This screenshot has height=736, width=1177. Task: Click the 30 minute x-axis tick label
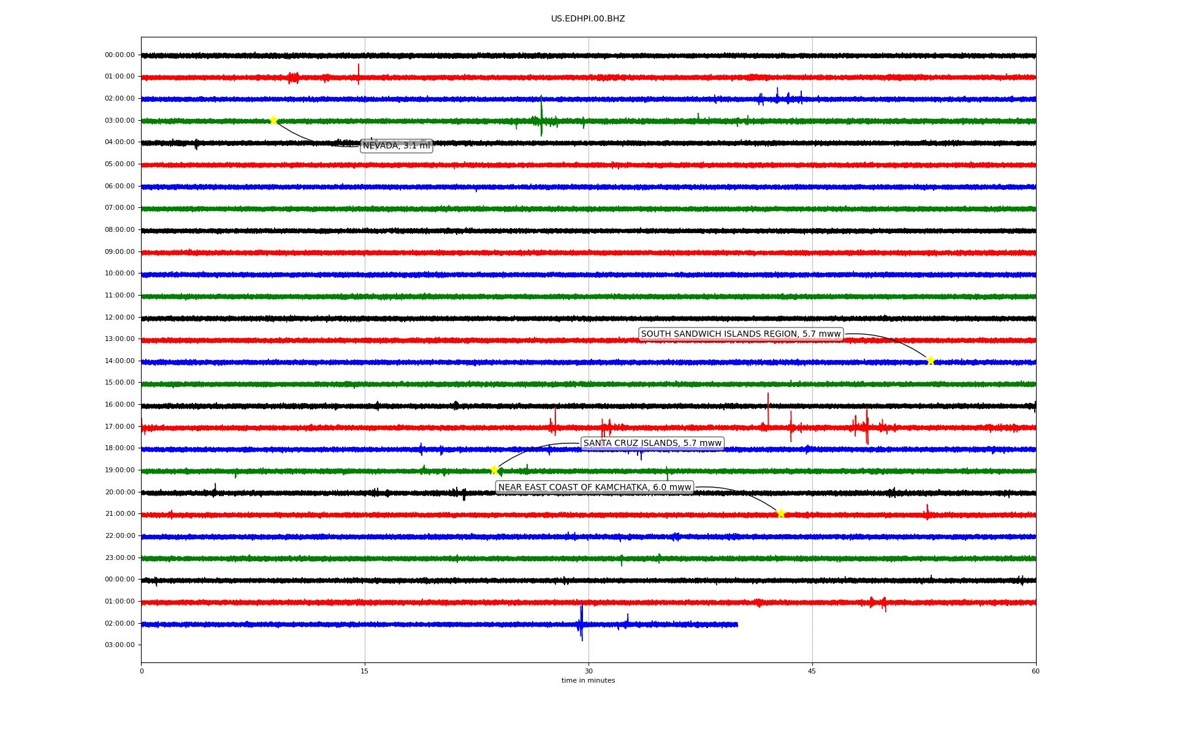coord(588,671)
